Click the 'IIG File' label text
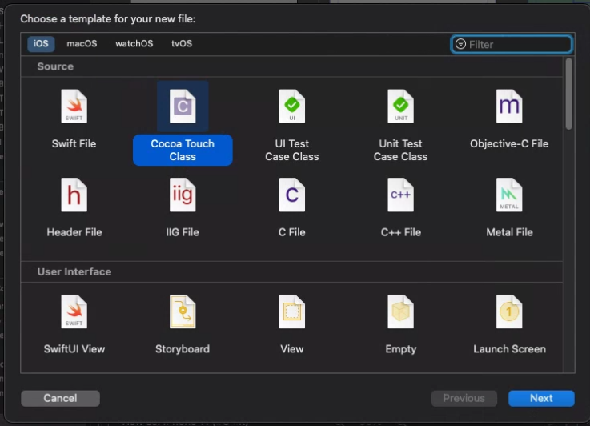This screenshot has width=590, height=426. [183, 232]
